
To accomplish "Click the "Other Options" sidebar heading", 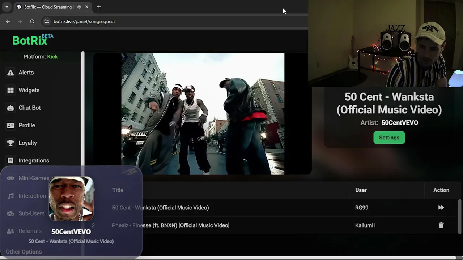I will click(x=24, y=252).
